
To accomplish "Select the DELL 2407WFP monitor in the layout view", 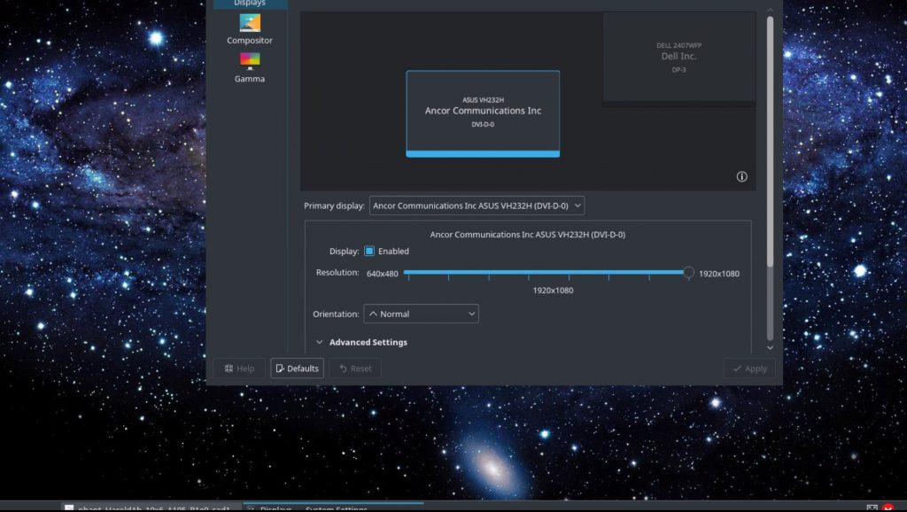I will 678,56.
